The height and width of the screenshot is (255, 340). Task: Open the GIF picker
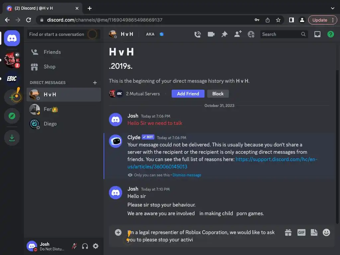[301, 232]
